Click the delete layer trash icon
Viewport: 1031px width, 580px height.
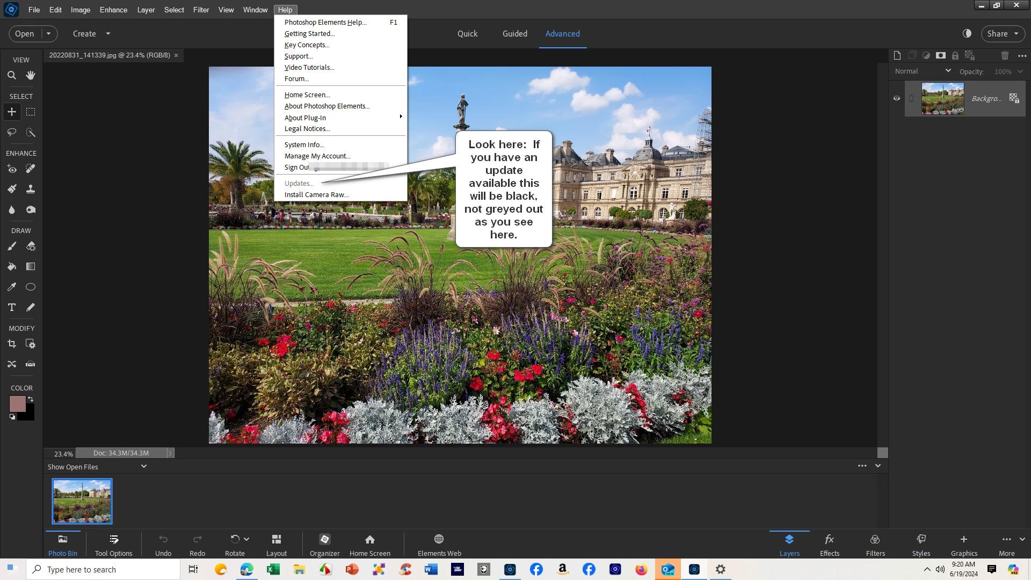pyautogui.click(x=1005, y=55)
